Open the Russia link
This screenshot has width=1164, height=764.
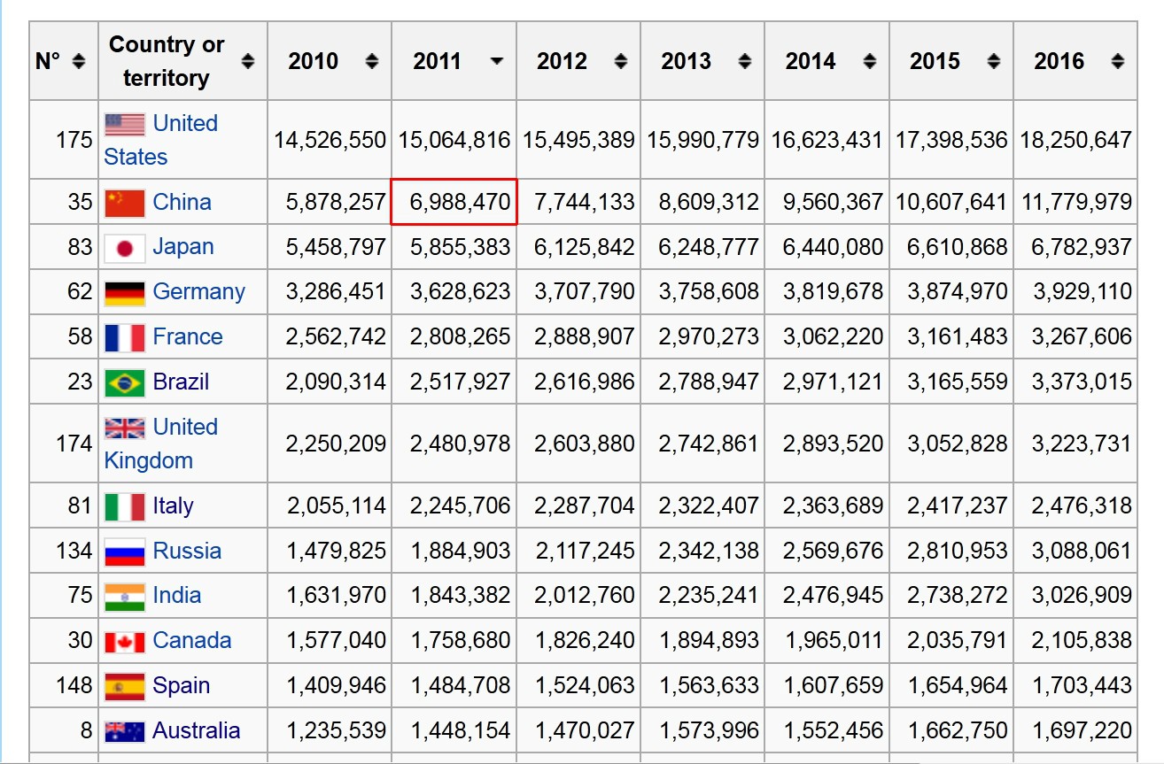tap(187, 552)
